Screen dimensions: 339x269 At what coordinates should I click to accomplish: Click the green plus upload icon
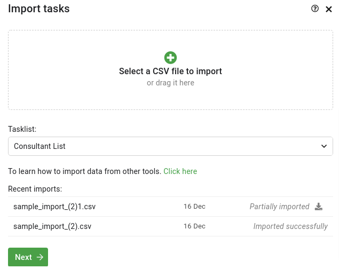[x=170, y=58]
